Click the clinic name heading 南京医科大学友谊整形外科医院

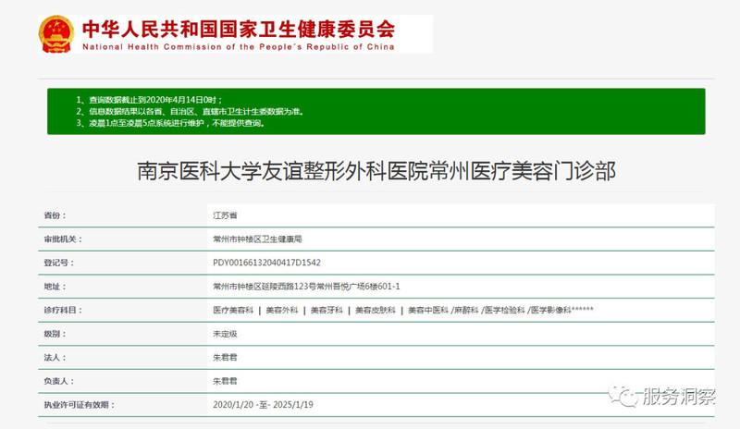pos(376,171)
